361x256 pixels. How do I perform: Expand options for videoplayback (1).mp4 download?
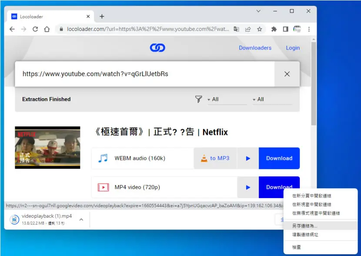point(81,219)
